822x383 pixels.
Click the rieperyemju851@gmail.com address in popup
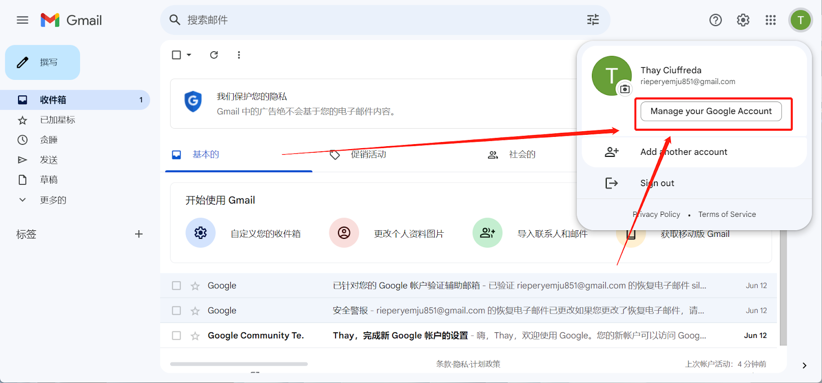tap(687, 82)
